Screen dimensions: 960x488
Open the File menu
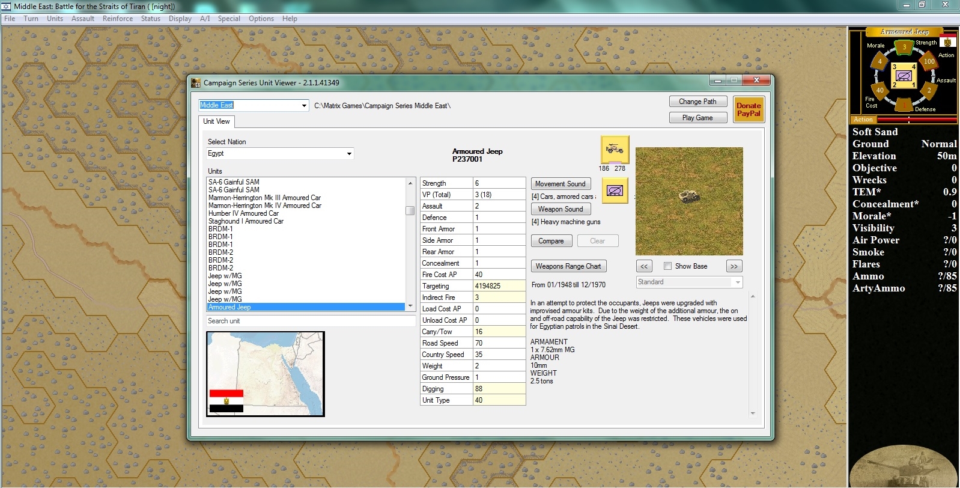click(x=10, y=19)
